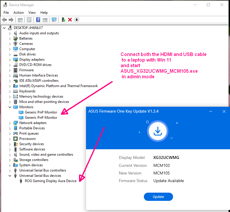Viewport: 230px width, 212px height.
Task: Select the Computer category icon
Action: pos(16,49)
